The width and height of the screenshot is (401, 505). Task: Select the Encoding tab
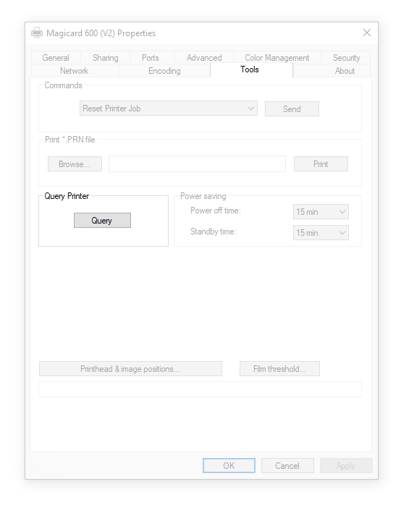(164, 71)
